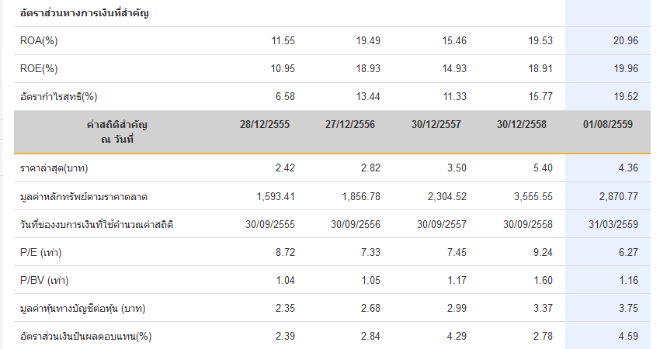Select the วันที่ของงบการเงิน row label
The width and height of the screenshot is (660, 349).
point(96,225)
